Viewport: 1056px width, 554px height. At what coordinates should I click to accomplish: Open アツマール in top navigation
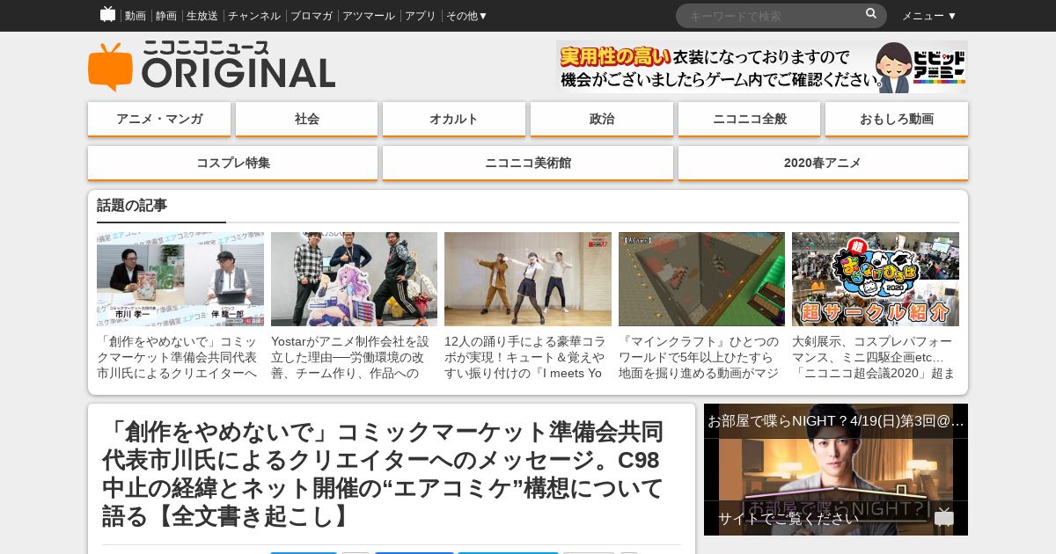click(369, 16)
